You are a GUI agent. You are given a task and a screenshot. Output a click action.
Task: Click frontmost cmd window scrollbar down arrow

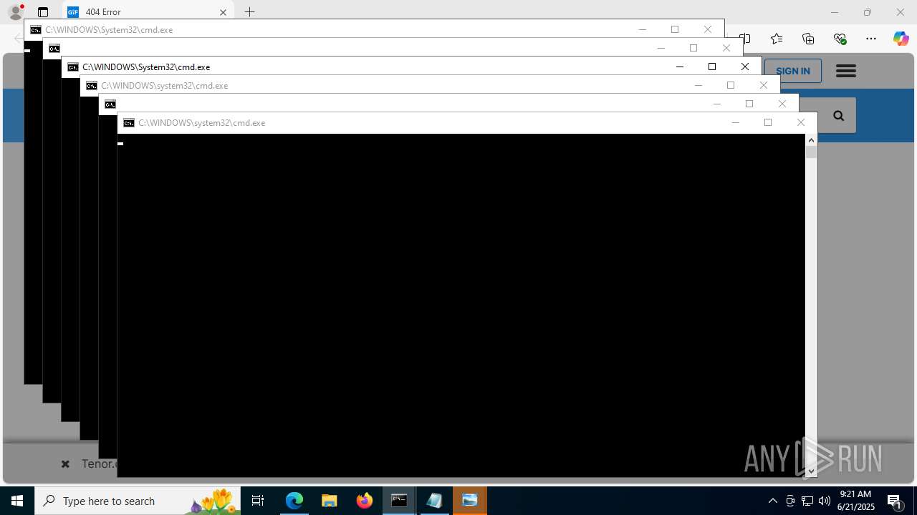tap(811, 471)
